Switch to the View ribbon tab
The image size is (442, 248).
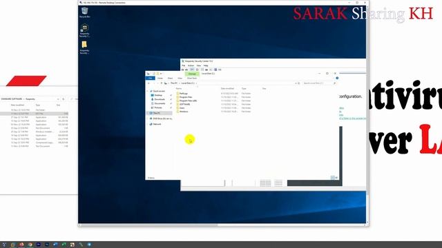pos(180,78)
